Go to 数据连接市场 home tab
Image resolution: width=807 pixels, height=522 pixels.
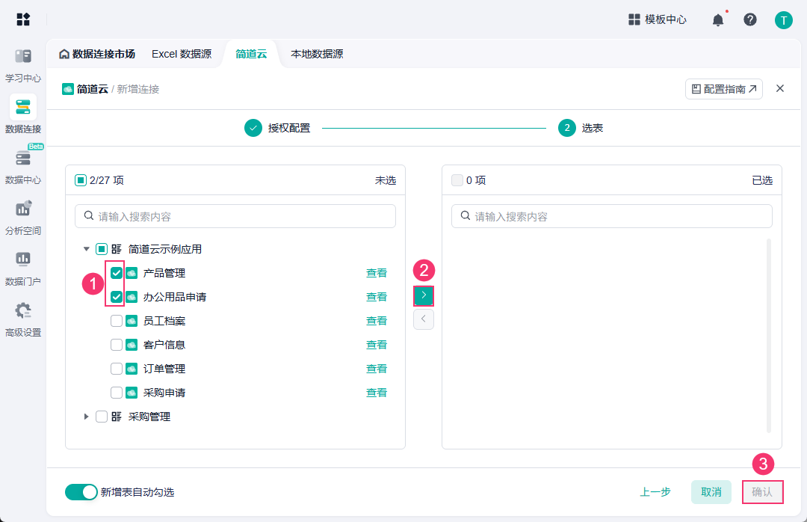pos(97,54)
